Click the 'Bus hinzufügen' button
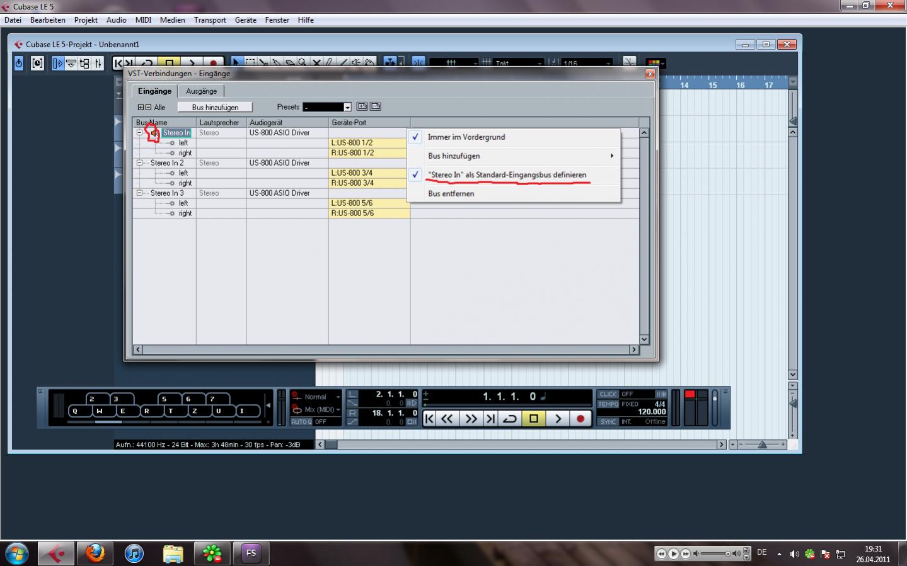 tap(215, 107)
